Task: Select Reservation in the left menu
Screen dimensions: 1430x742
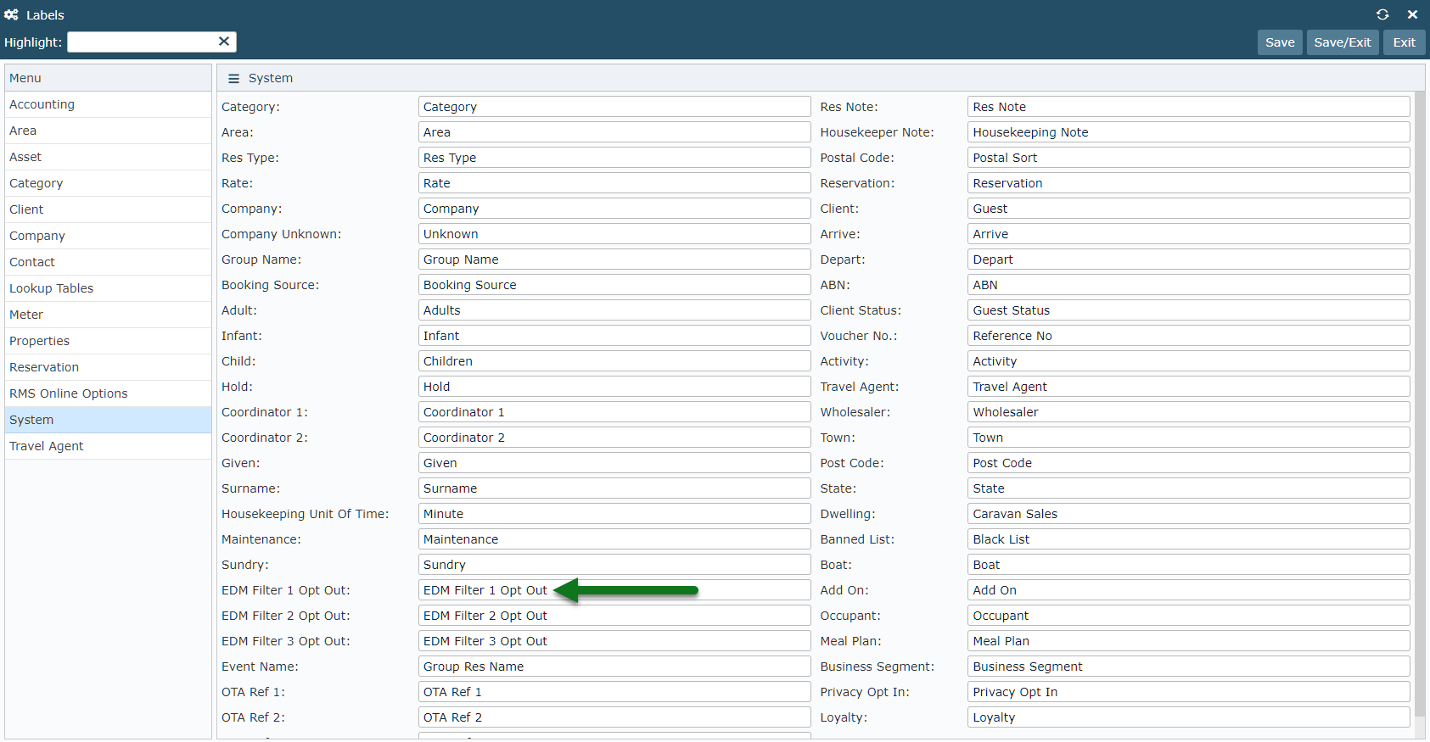Action: click(108, 367)
